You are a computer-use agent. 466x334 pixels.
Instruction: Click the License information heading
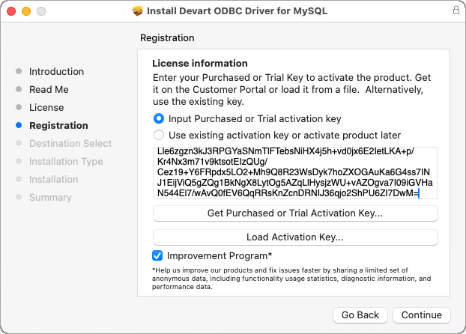coord(200,64)
